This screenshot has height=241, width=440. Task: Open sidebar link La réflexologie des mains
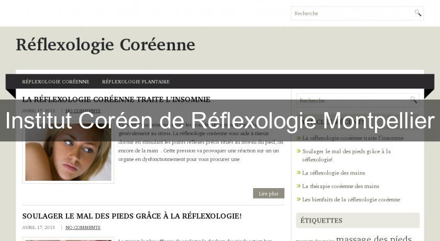pos(333,173)
